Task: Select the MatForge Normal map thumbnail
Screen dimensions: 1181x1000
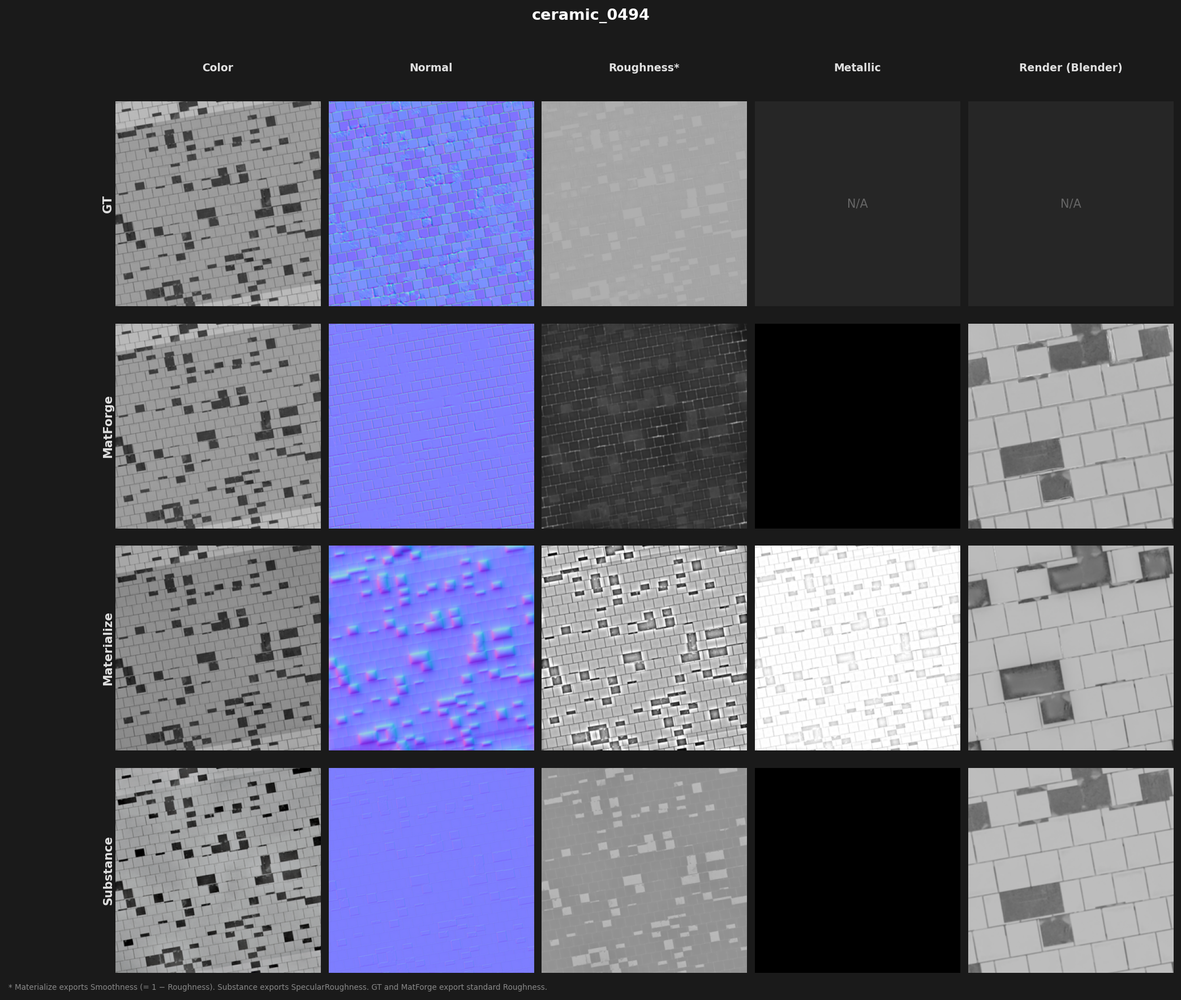Action: (x=431, y=426)
